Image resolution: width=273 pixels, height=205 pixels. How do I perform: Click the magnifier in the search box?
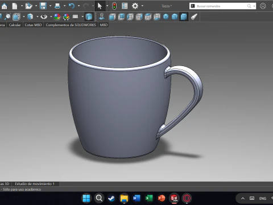pyautogui.click(x=249, y=6)
